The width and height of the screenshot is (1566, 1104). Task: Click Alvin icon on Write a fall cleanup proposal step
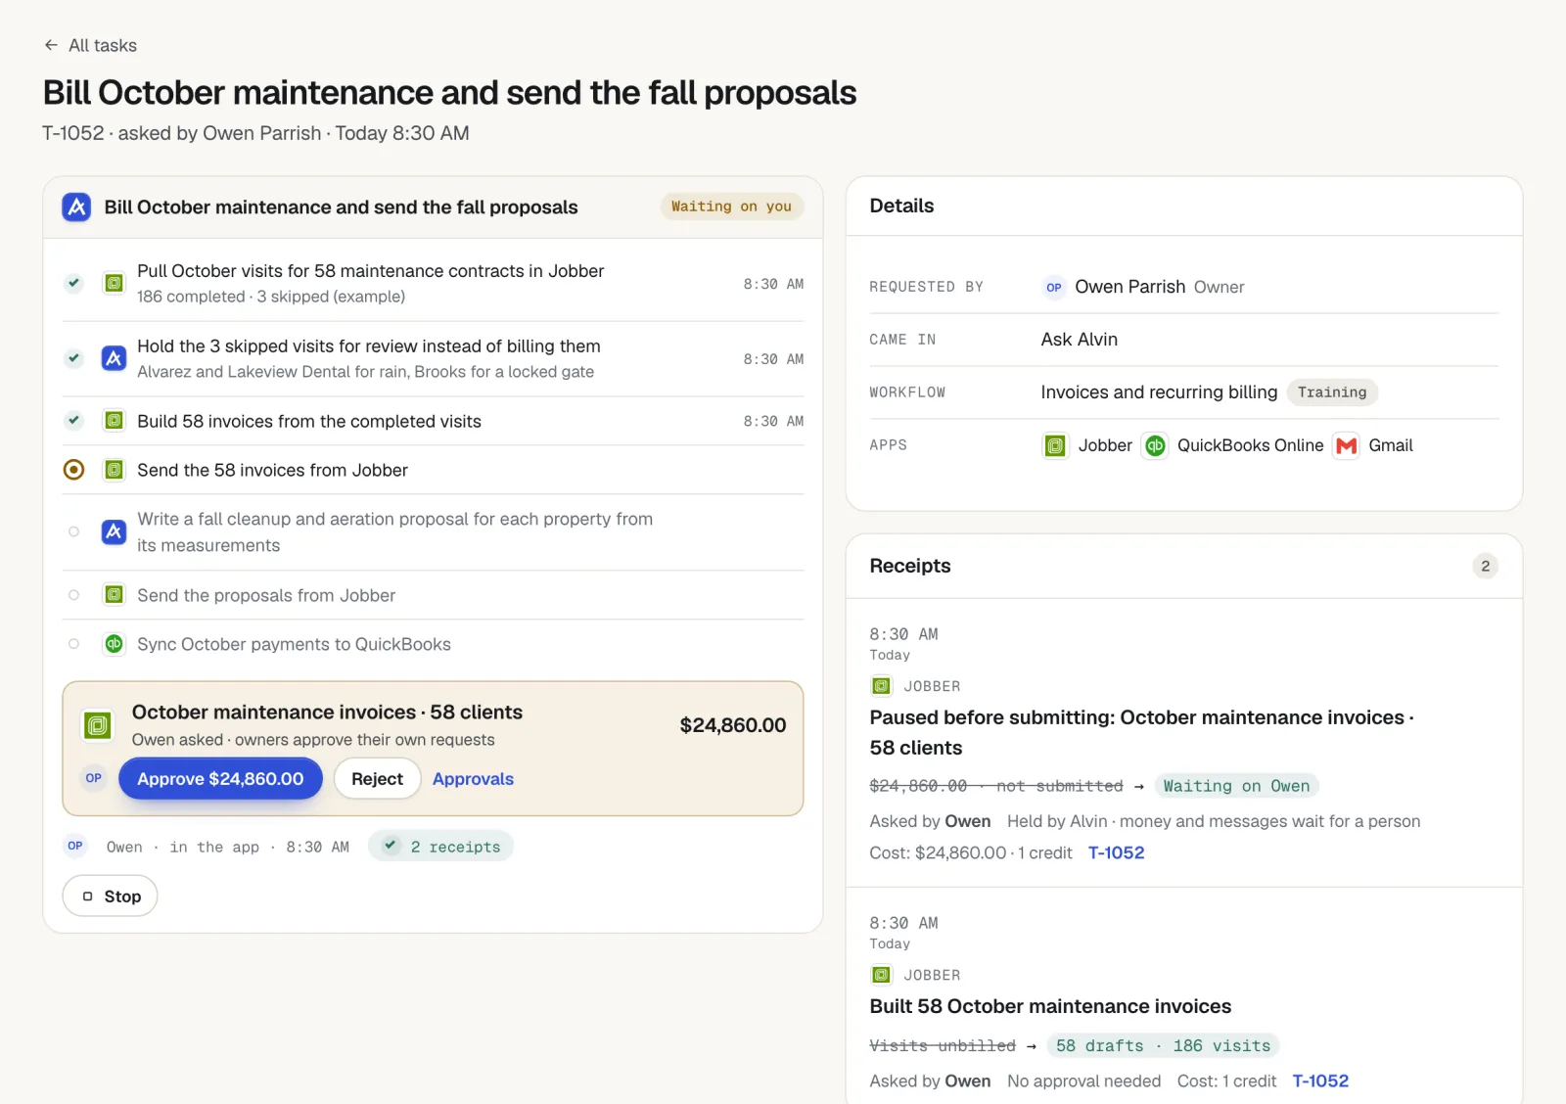(115, 531)
